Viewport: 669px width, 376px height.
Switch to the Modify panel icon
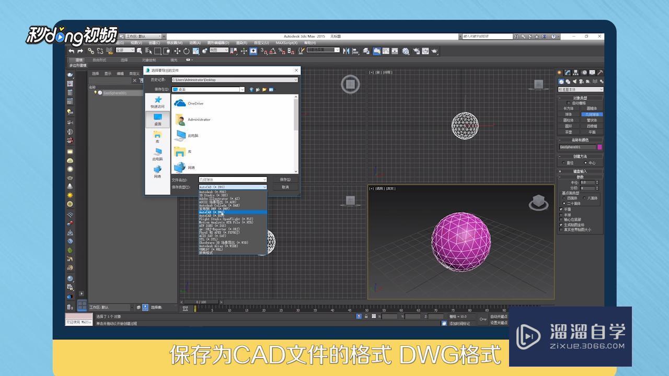[x=568, y=73]
